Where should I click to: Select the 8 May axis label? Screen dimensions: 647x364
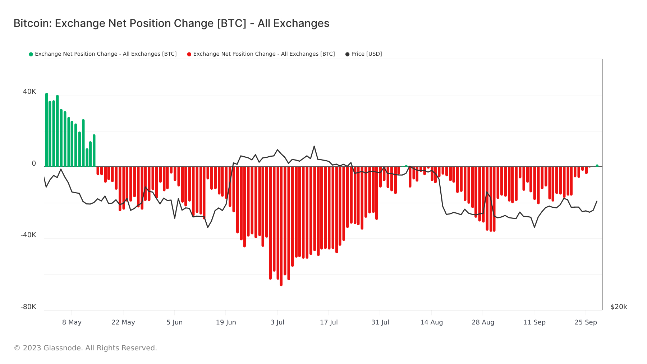72,322
